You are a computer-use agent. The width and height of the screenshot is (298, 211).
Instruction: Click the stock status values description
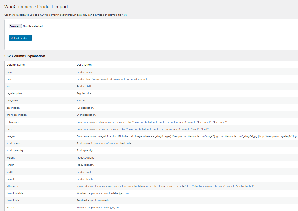(x=105, y=143)
